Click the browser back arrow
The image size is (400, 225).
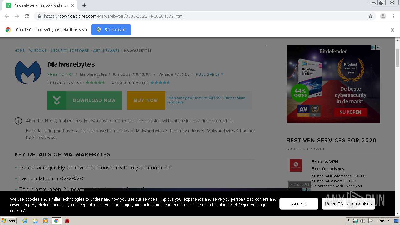[x=7, y=16]
